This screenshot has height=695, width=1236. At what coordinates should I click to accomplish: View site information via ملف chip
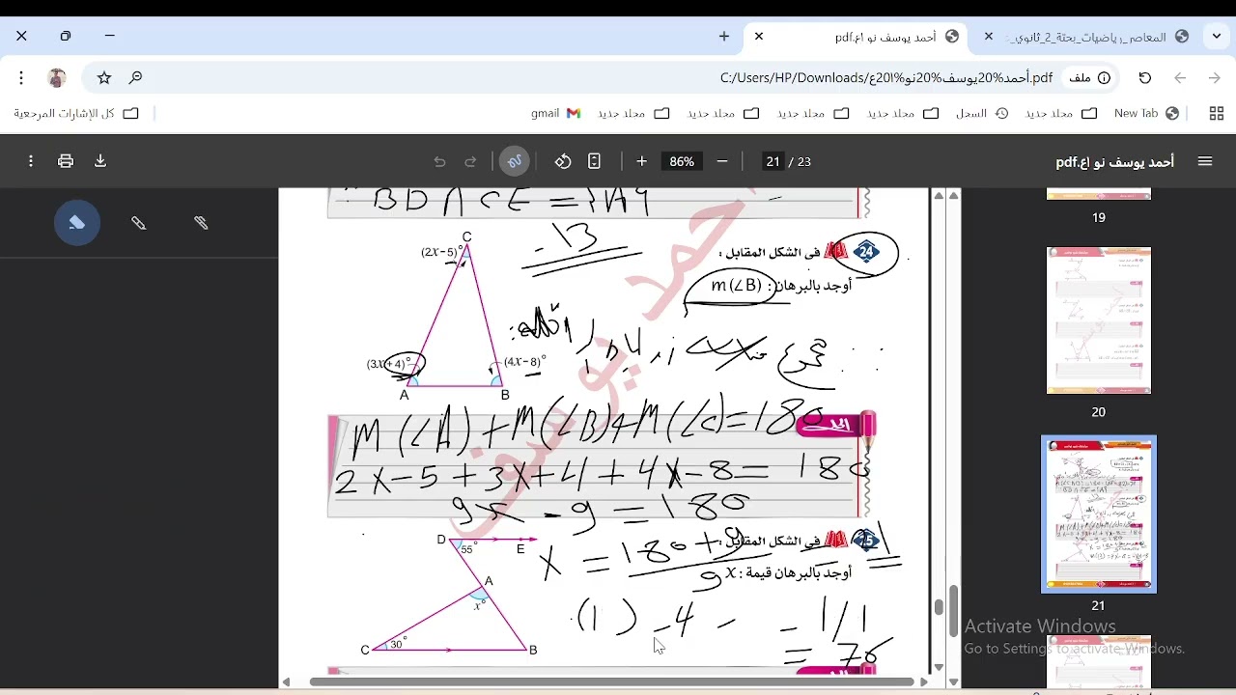point(1089,77)
